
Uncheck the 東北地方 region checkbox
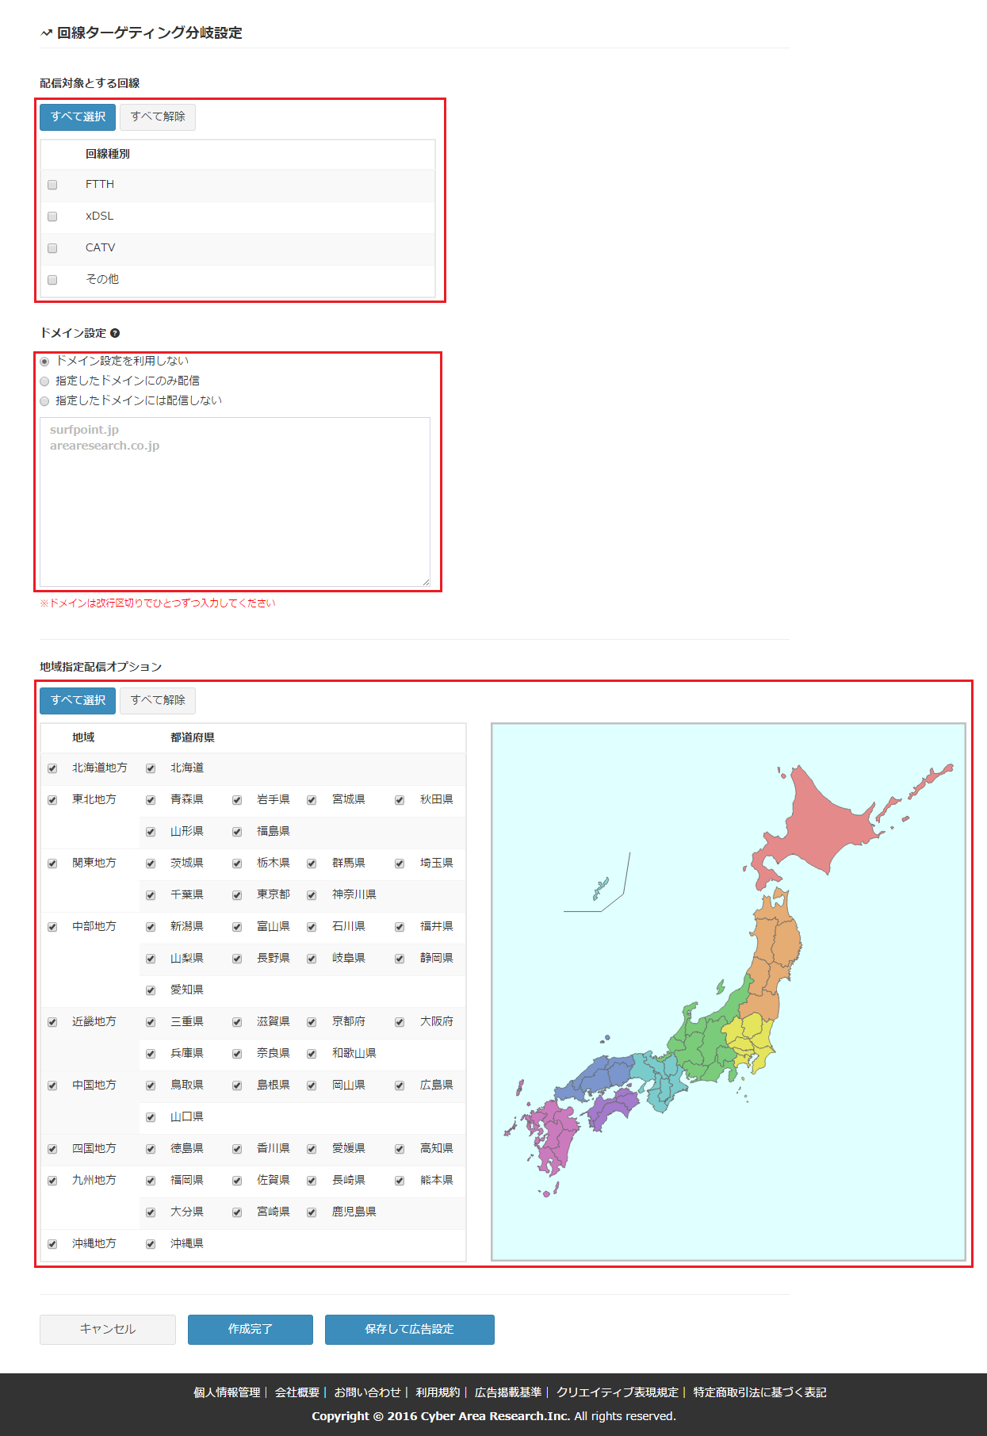52,800
